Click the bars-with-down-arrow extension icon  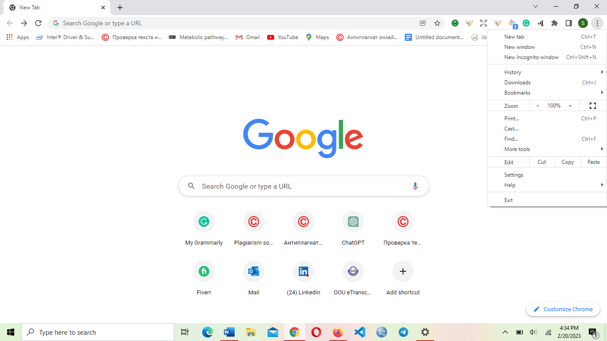[x=540, y=23]
